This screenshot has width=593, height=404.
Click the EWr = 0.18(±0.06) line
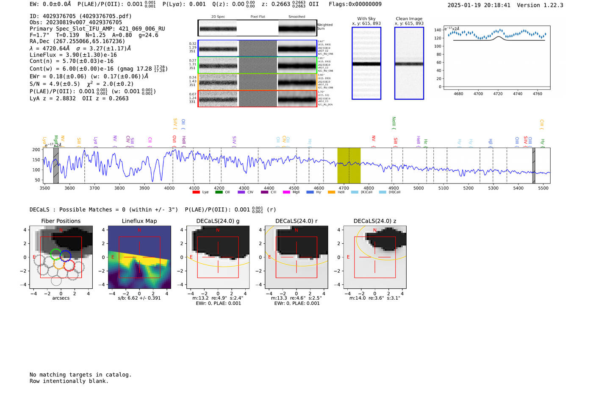(89, 76)
